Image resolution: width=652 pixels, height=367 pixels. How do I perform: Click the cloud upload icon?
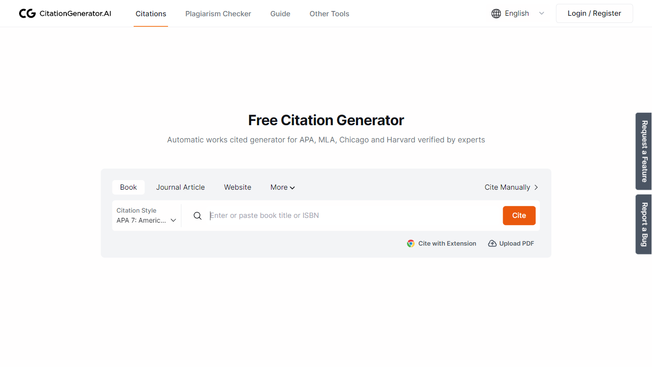(x=492, y=243)
